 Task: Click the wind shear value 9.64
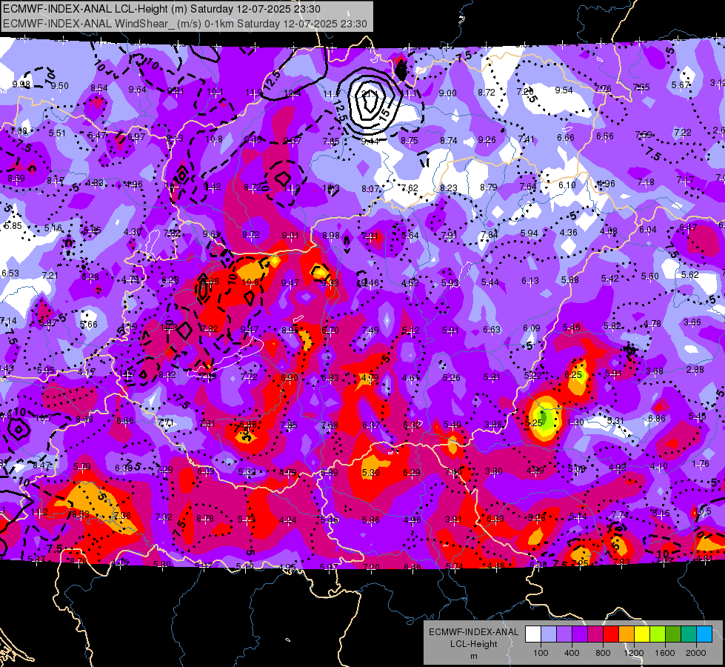(137, 90)
